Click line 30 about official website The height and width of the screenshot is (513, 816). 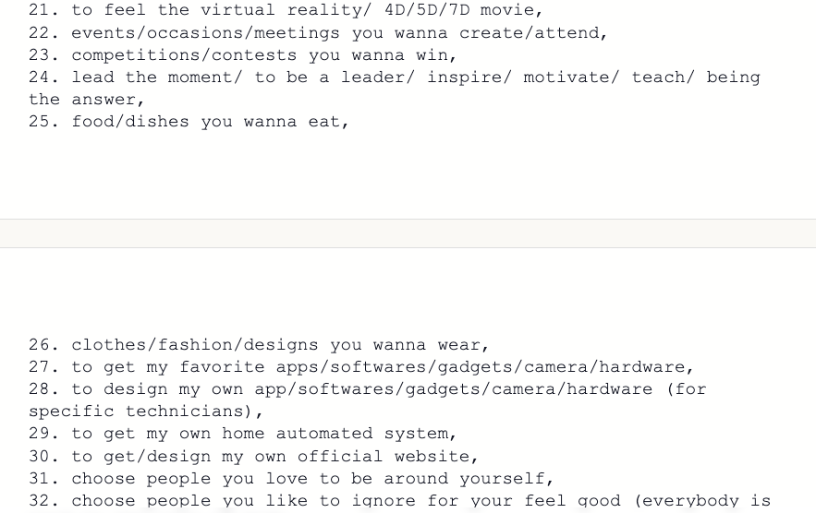pos(253,457)
